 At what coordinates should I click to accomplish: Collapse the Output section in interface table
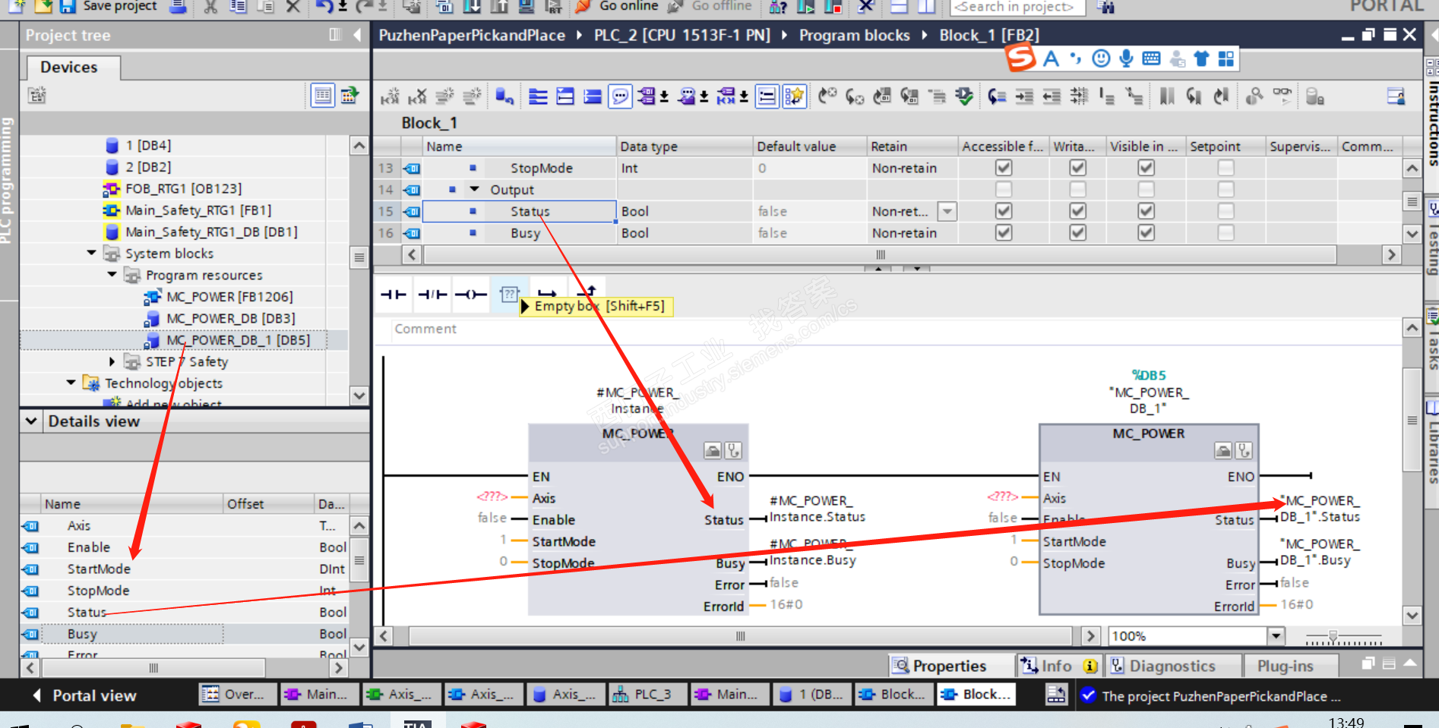[475, 189]
